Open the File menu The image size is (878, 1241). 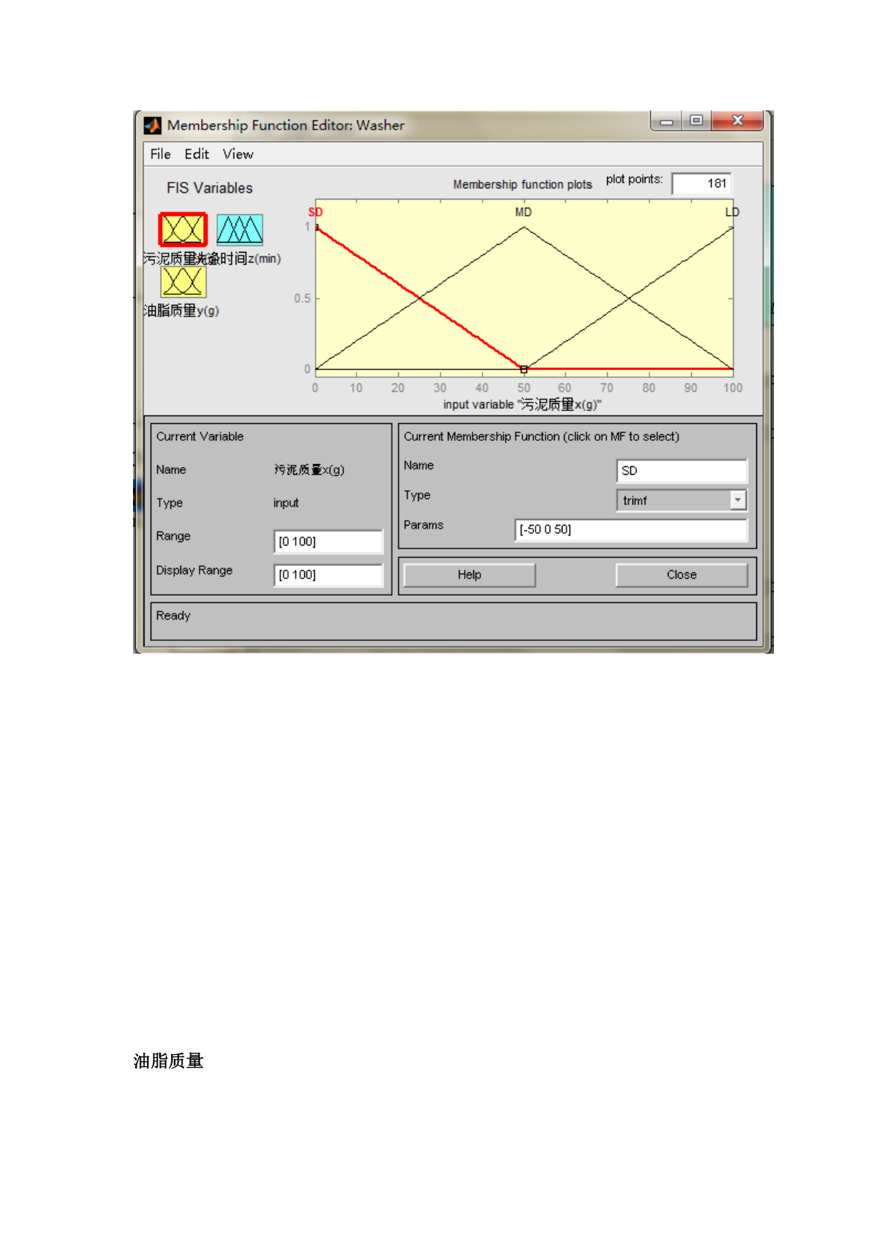point(161,154)
